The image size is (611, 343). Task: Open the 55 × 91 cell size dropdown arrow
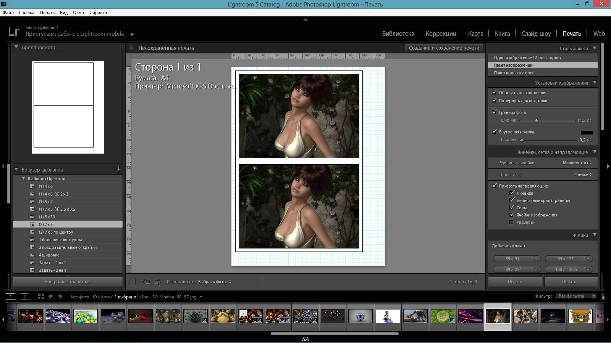[x=536, y=259]
